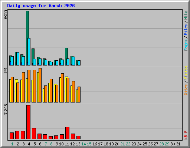Select day 31 on the x-axis
The image size is (190, 148).
178,144
